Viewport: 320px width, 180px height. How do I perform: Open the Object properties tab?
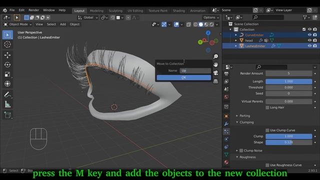(x=226, y=116)
